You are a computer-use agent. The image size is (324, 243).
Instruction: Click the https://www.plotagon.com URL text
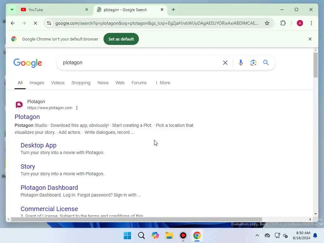click(50, 108)
